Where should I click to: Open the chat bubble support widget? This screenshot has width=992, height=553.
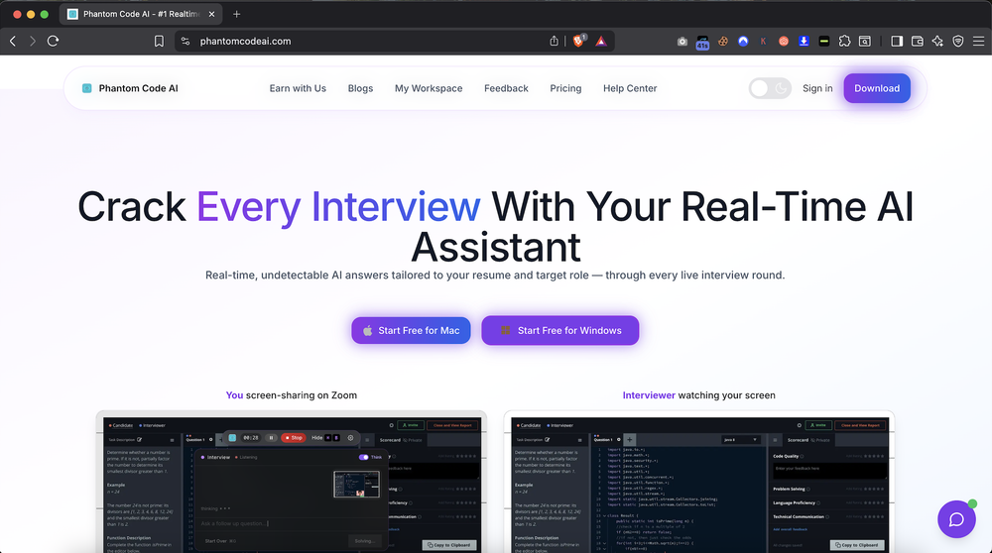[956, 519]
